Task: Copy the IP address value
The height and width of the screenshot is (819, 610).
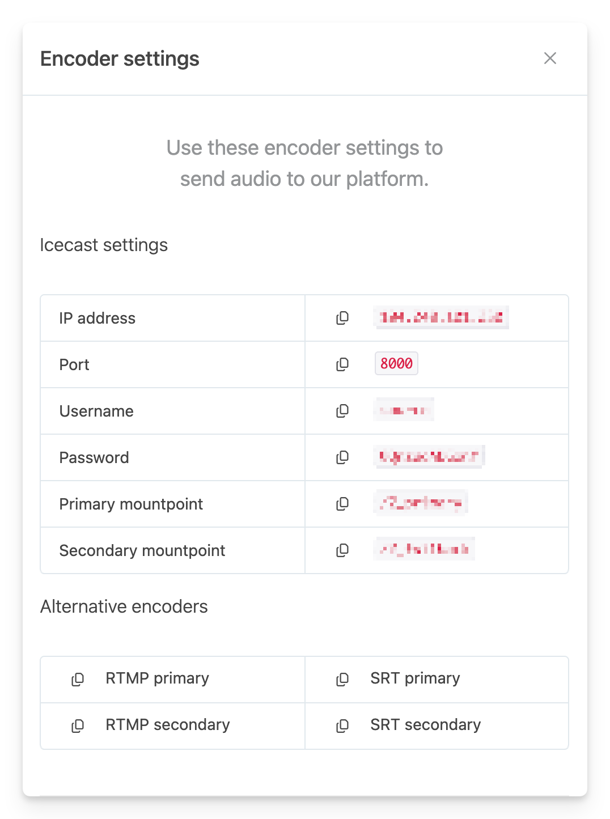Action: pos(342,318)
